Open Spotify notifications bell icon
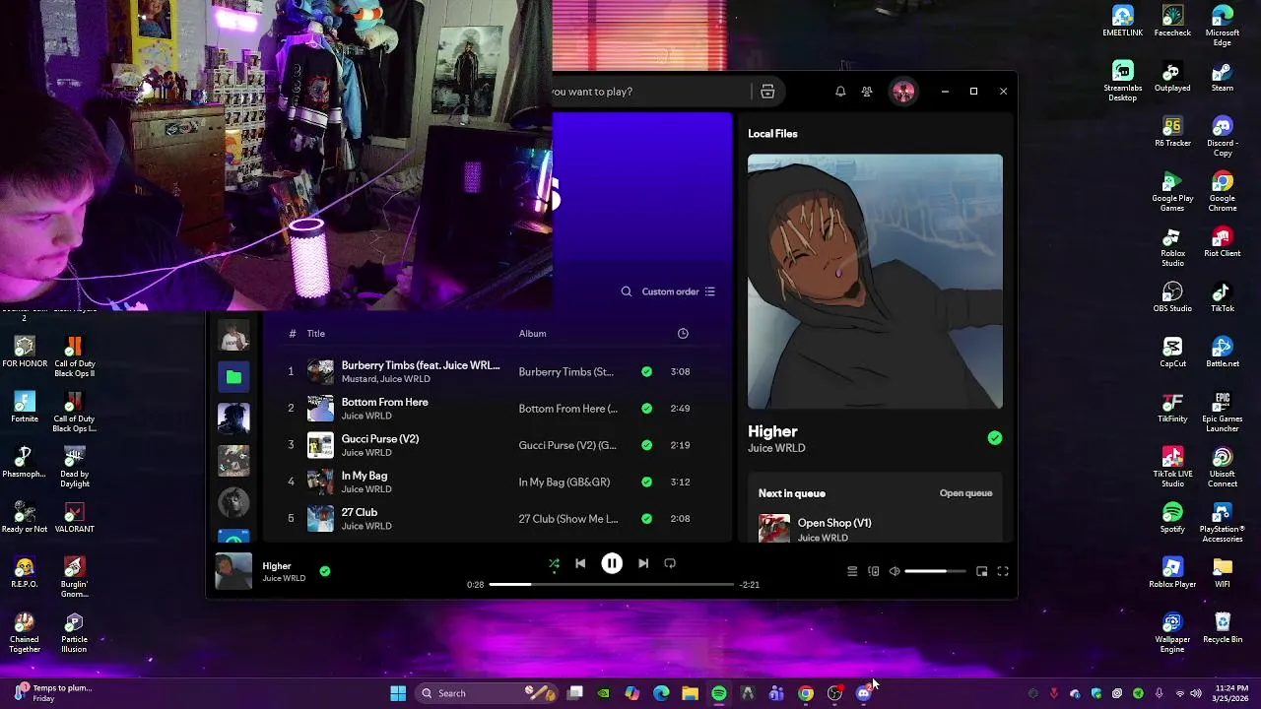Screen dimensions: 1261x709 (840, 92)
